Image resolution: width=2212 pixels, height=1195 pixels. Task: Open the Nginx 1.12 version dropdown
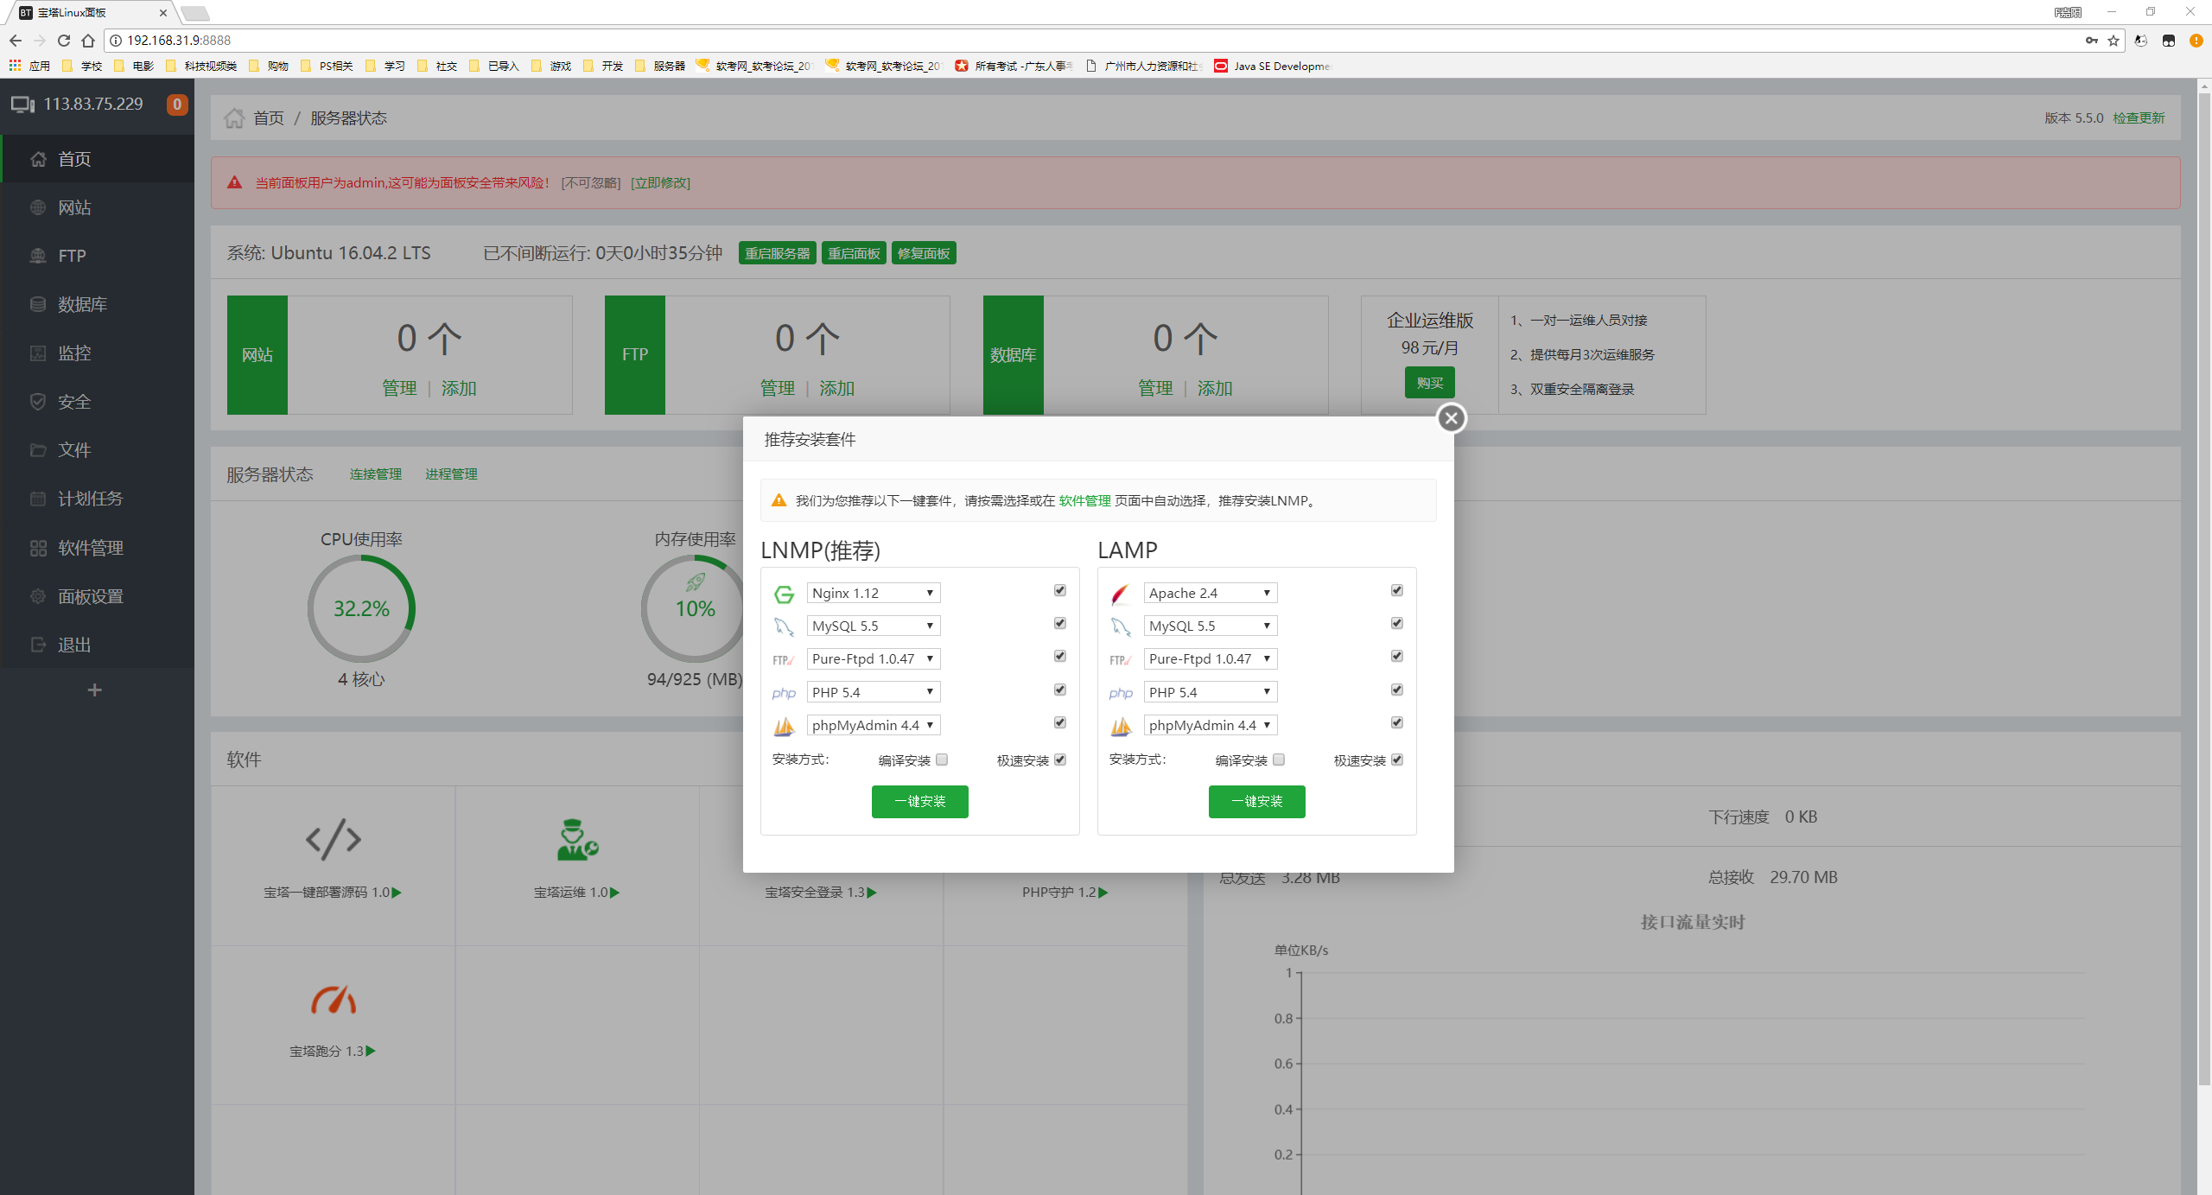(x=873, y=593)
